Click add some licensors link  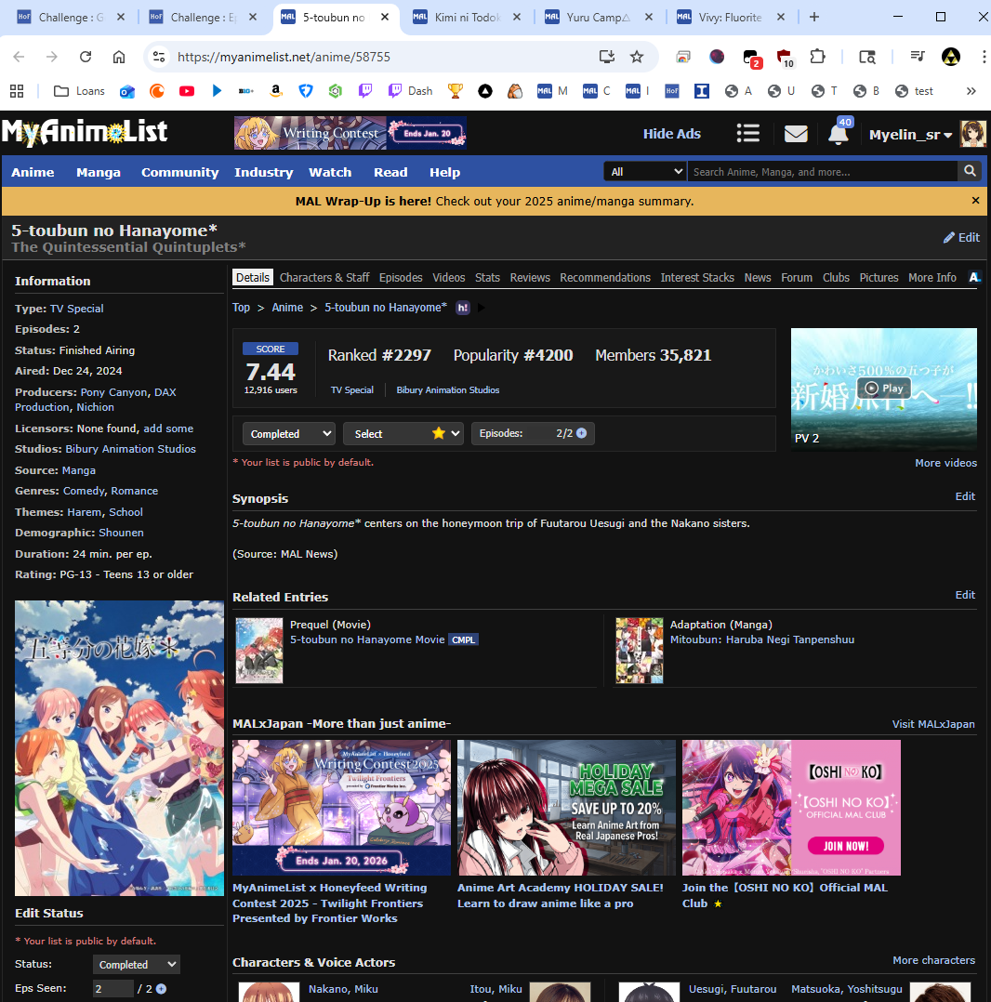click(x=168, y=428)
